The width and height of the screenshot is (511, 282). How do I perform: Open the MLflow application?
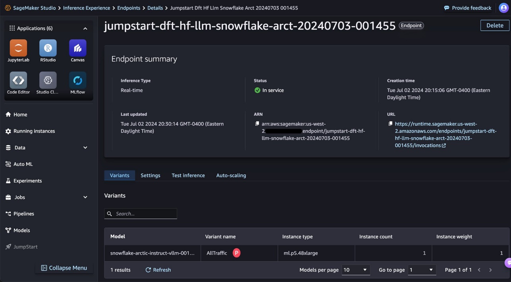78,80
